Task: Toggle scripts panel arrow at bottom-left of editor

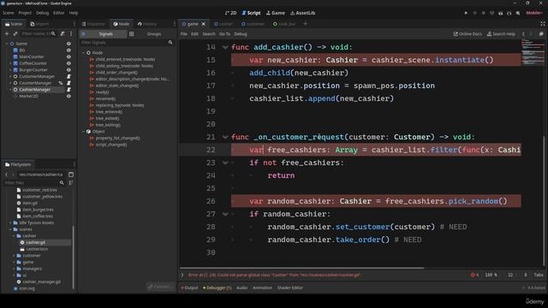Action: pos(182,275)
